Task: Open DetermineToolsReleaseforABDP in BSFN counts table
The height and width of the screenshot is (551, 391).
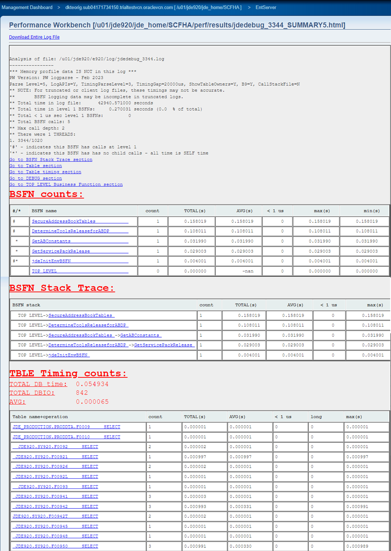Action: (x=80, y=231)
